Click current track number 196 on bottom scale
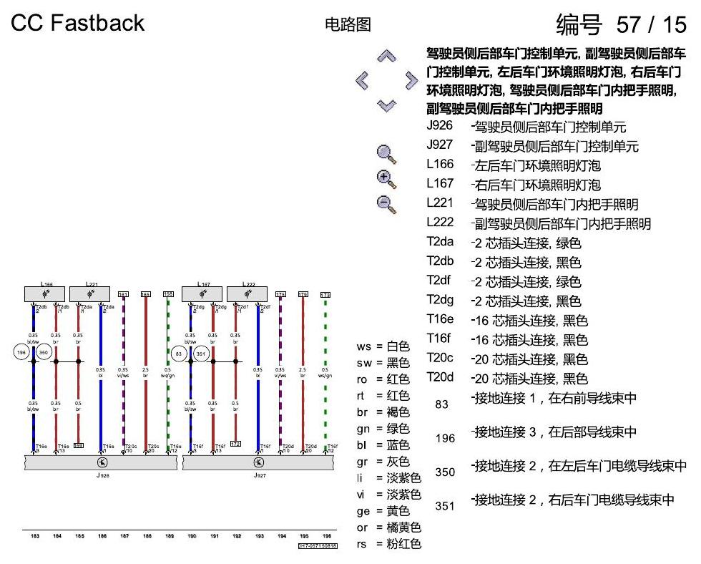This screenshot has width=701, height=564. (327, 536)
